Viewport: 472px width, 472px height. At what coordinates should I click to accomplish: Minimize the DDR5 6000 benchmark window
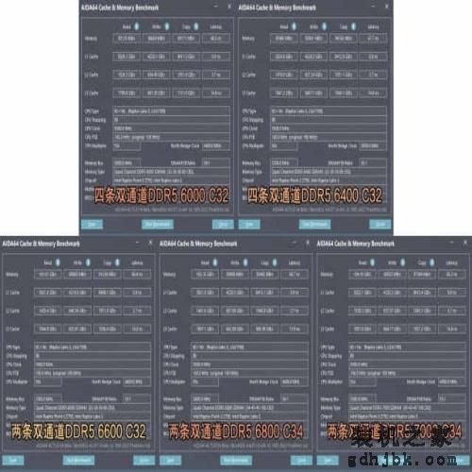[216, 7]
